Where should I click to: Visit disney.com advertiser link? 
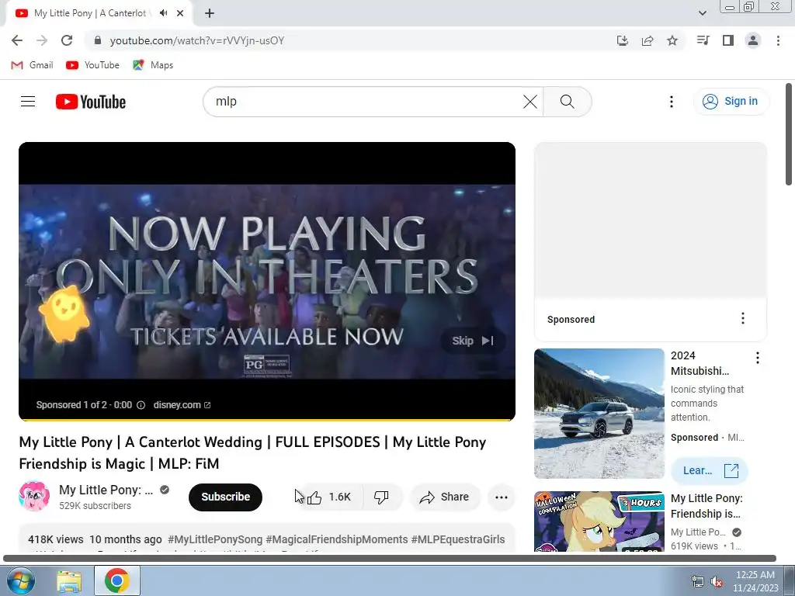click(x=182, y=405)
